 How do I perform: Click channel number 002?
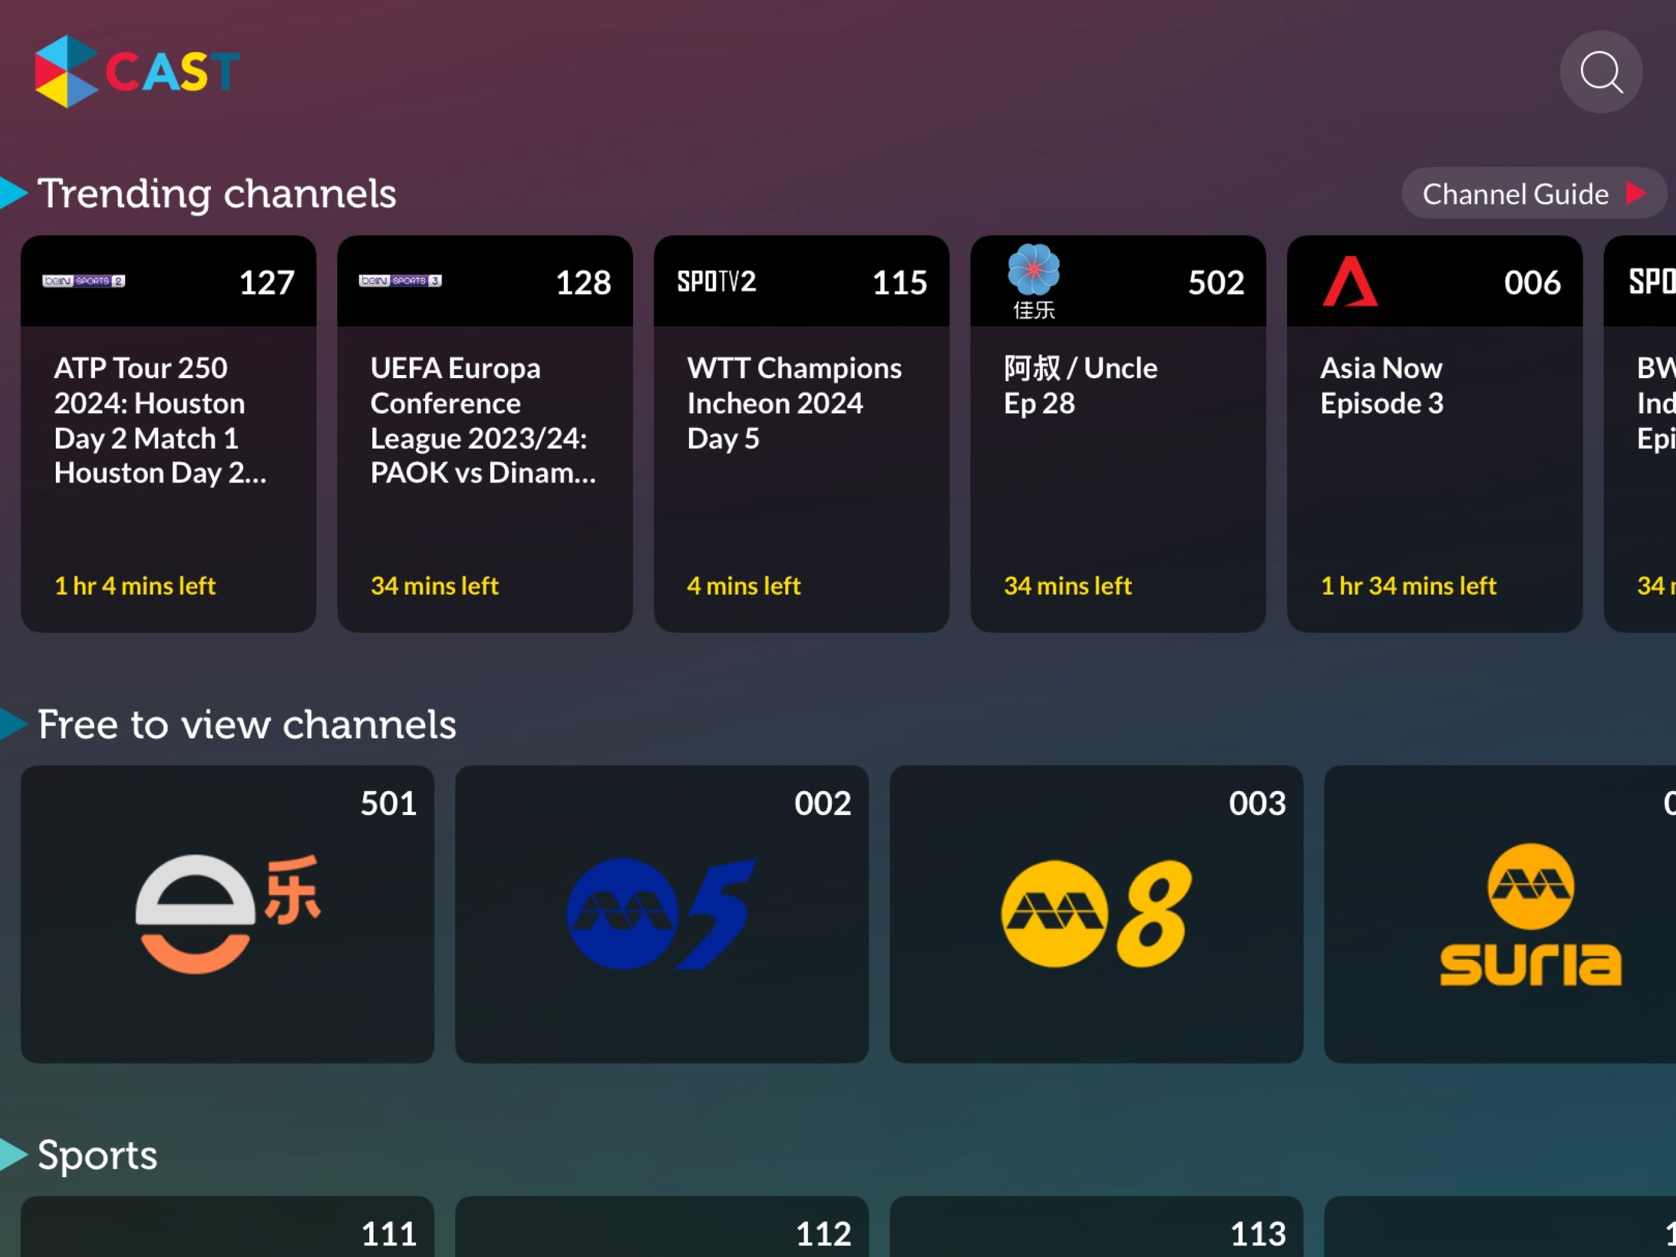(823, 803)
